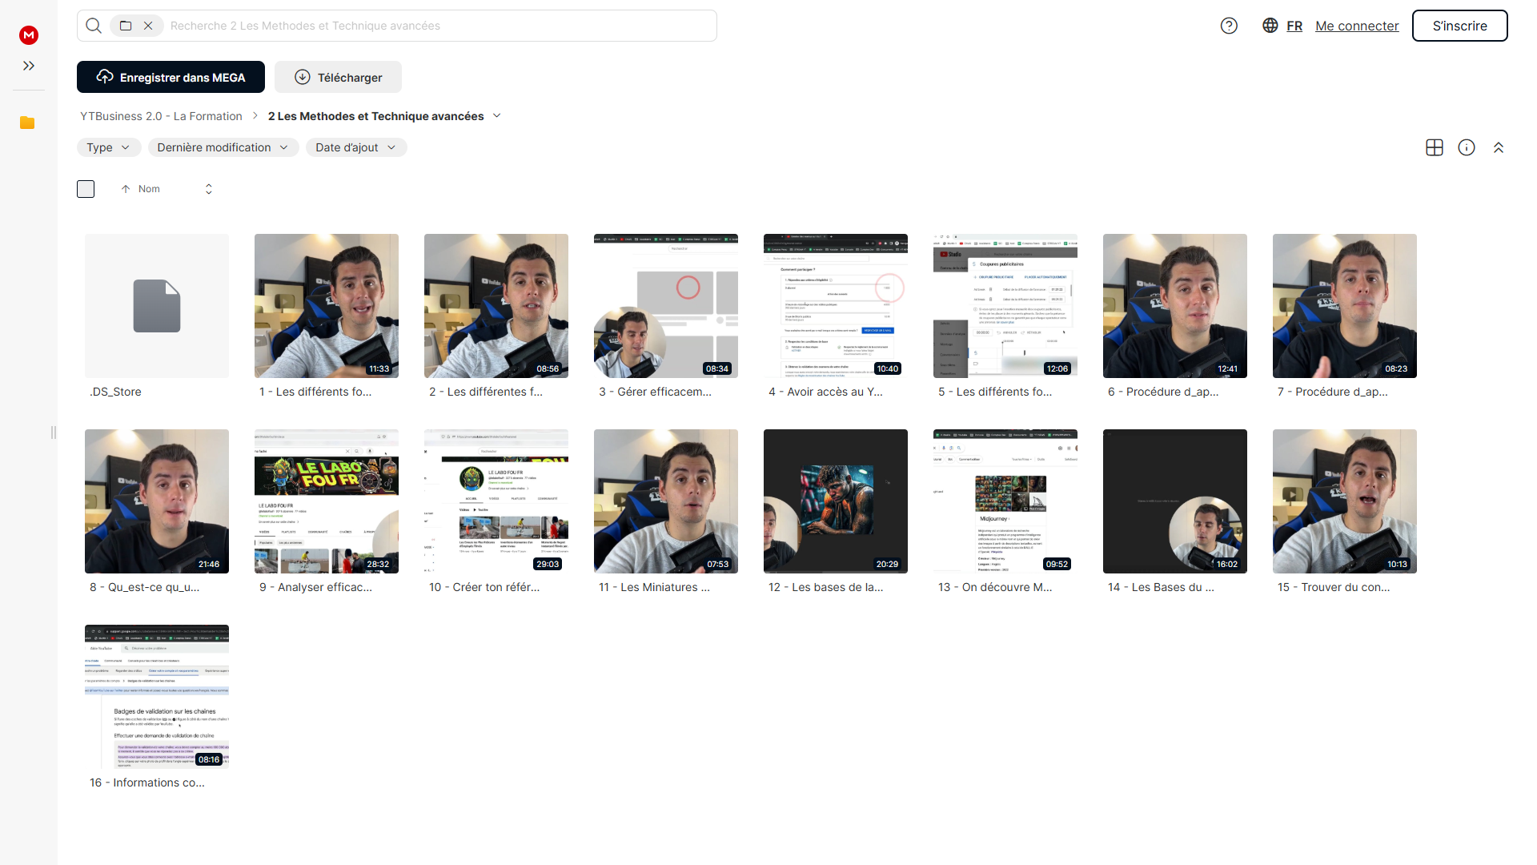Remove the folder filter chip in search
This screenshot has height=865, width=1537.
pos(148,26)
